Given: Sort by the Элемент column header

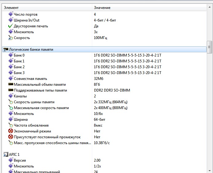Looking at the screenshot, I should [x=46, y=7].
